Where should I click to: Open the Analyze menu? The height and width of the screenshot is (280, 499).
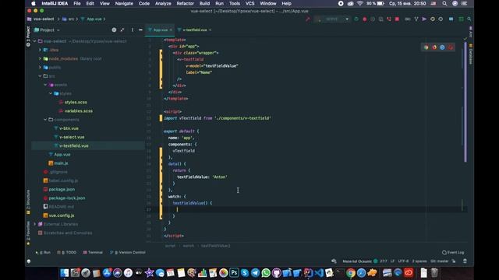[x=163, y=3]
